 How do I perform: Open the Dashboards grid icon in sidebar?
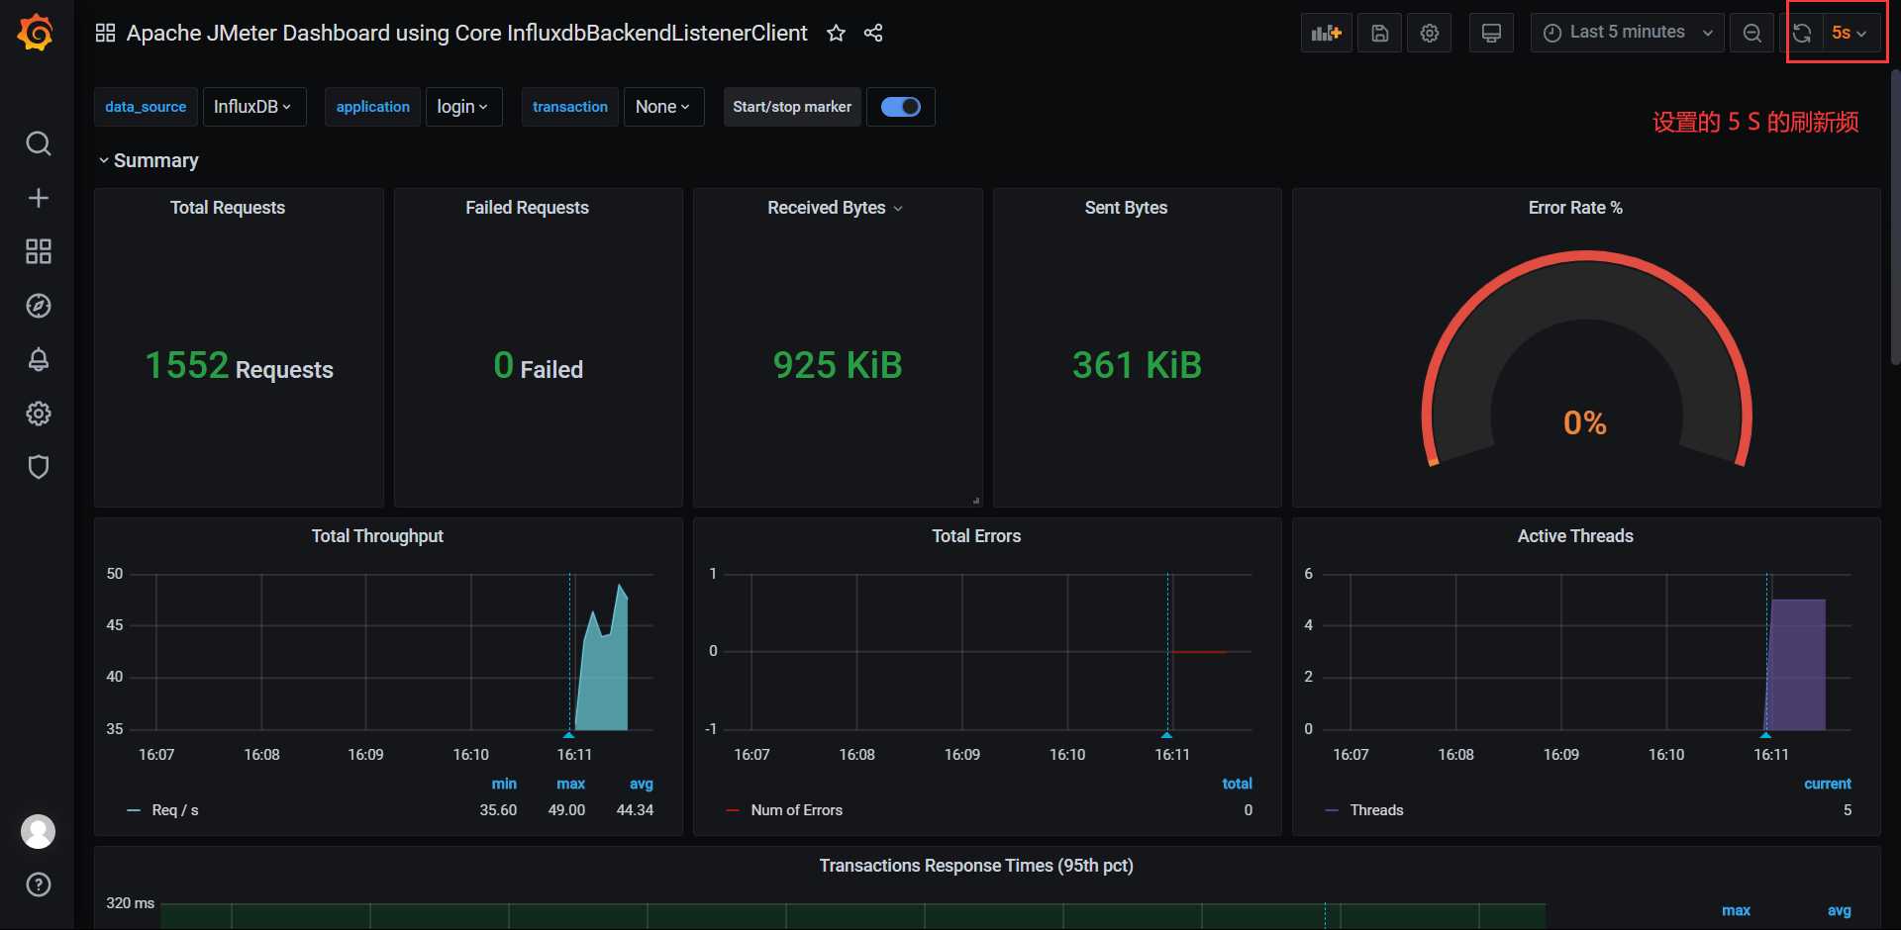point(38,251)
